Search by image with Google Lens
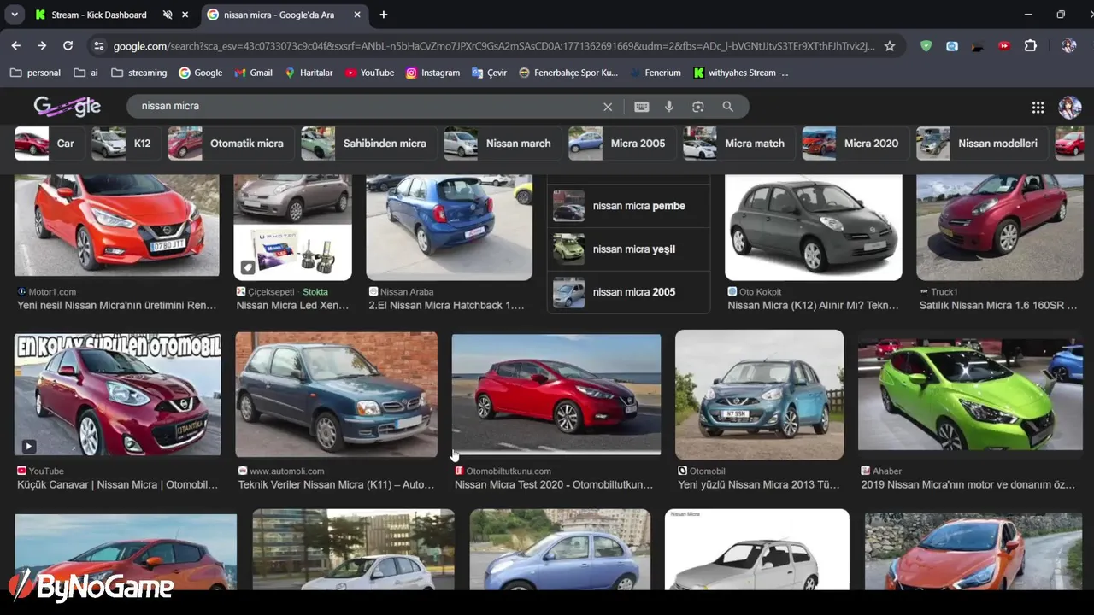 [698, 107]
